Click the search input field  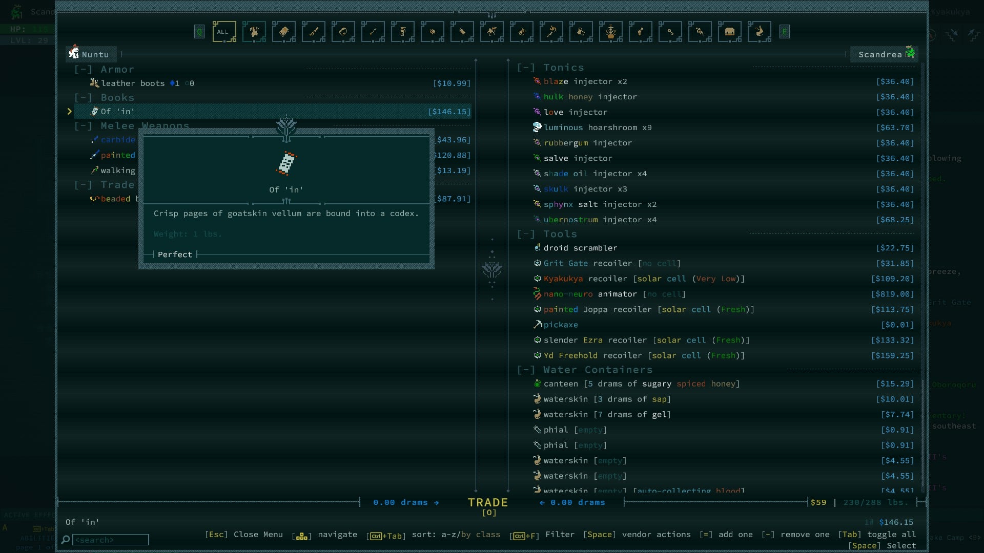point(111,540)
